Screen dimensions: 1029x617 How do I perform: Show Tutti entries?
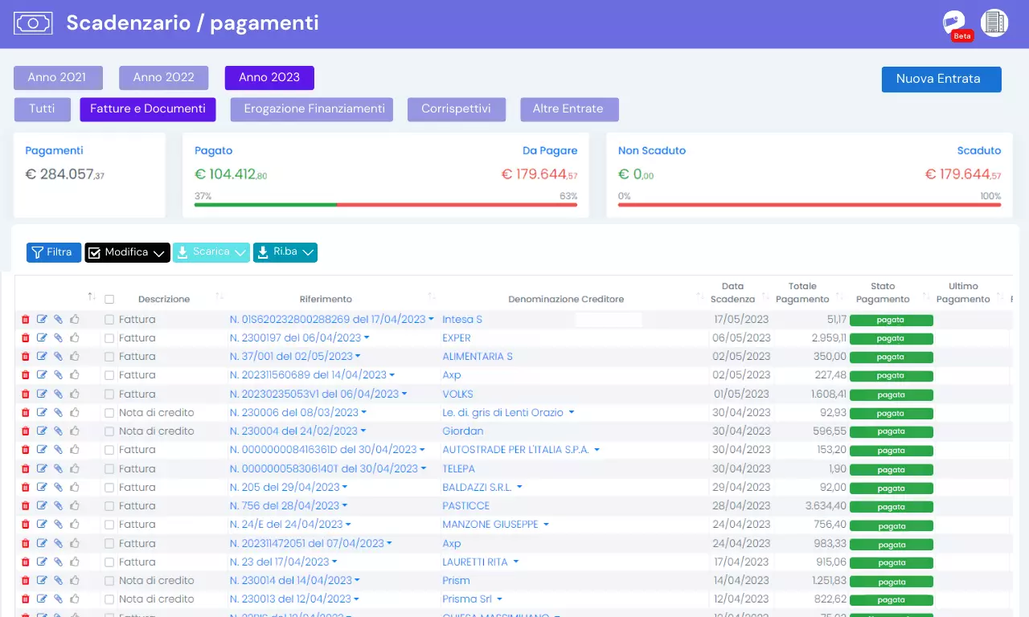pyautogui.click(x=42, y=109)
